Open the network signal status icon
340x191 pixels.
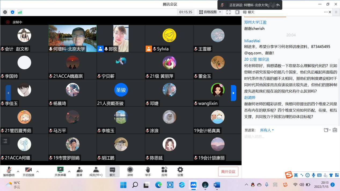coord(20,12)
